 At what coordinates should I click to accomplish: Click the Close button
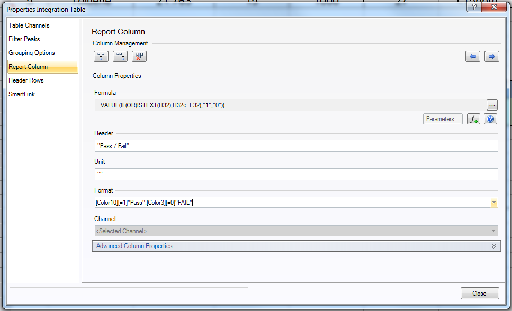(x=479, y=294)
